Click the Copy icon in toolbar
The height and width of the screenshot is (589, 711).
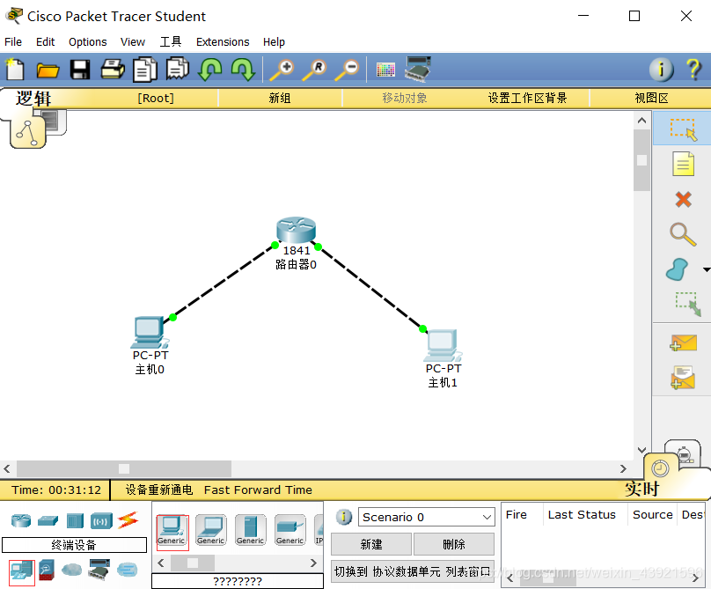(x=145, y=70)
